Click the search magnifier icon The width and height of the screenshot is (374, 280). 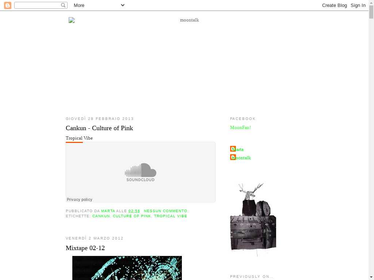[x=63, y=5]
